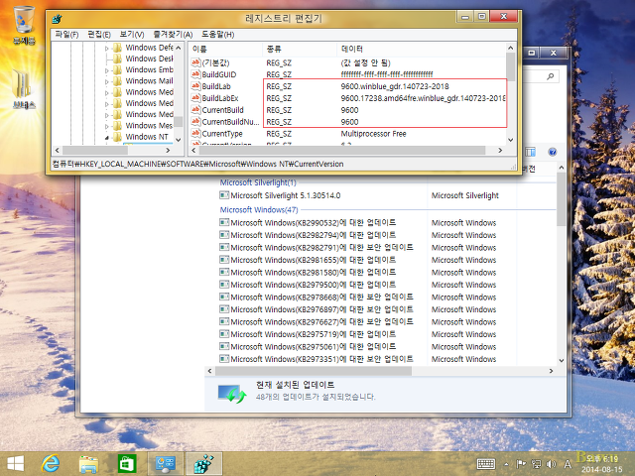Open File Explorer from taskbar
This screenshot has width=635, height=476.
[88, 463]
